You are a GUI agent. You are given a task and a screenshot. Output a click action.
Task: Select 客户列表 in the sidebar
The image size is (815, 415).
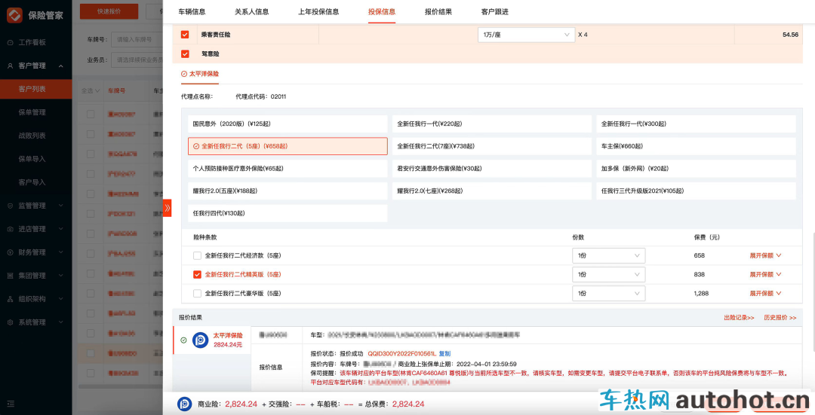[36, 89]
